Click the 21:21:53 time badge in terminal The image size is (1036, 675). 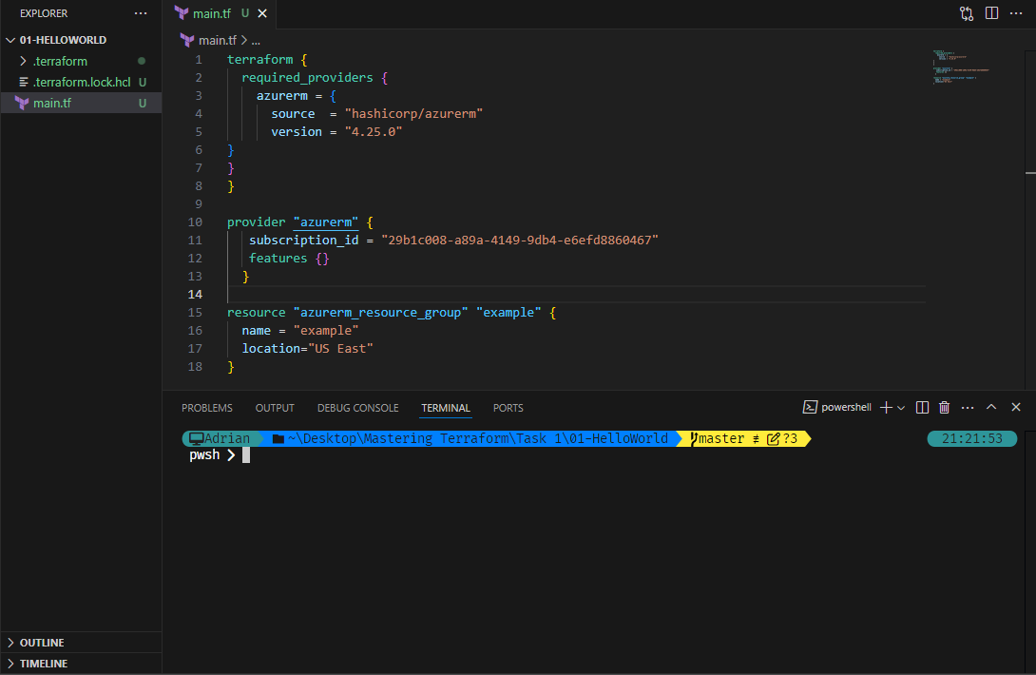(x=972, y=438)
